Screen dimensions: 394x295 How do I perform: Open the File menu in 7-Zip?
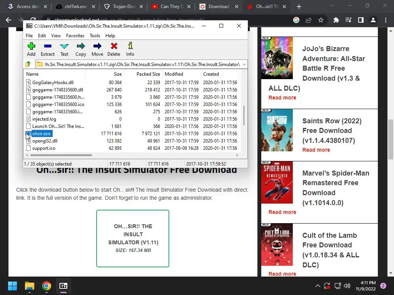pos(29,36)
